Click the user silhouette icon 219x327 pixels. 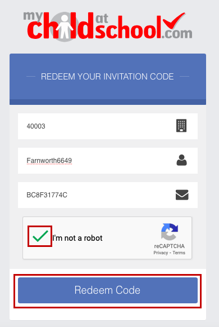click(x=181, y=160)
